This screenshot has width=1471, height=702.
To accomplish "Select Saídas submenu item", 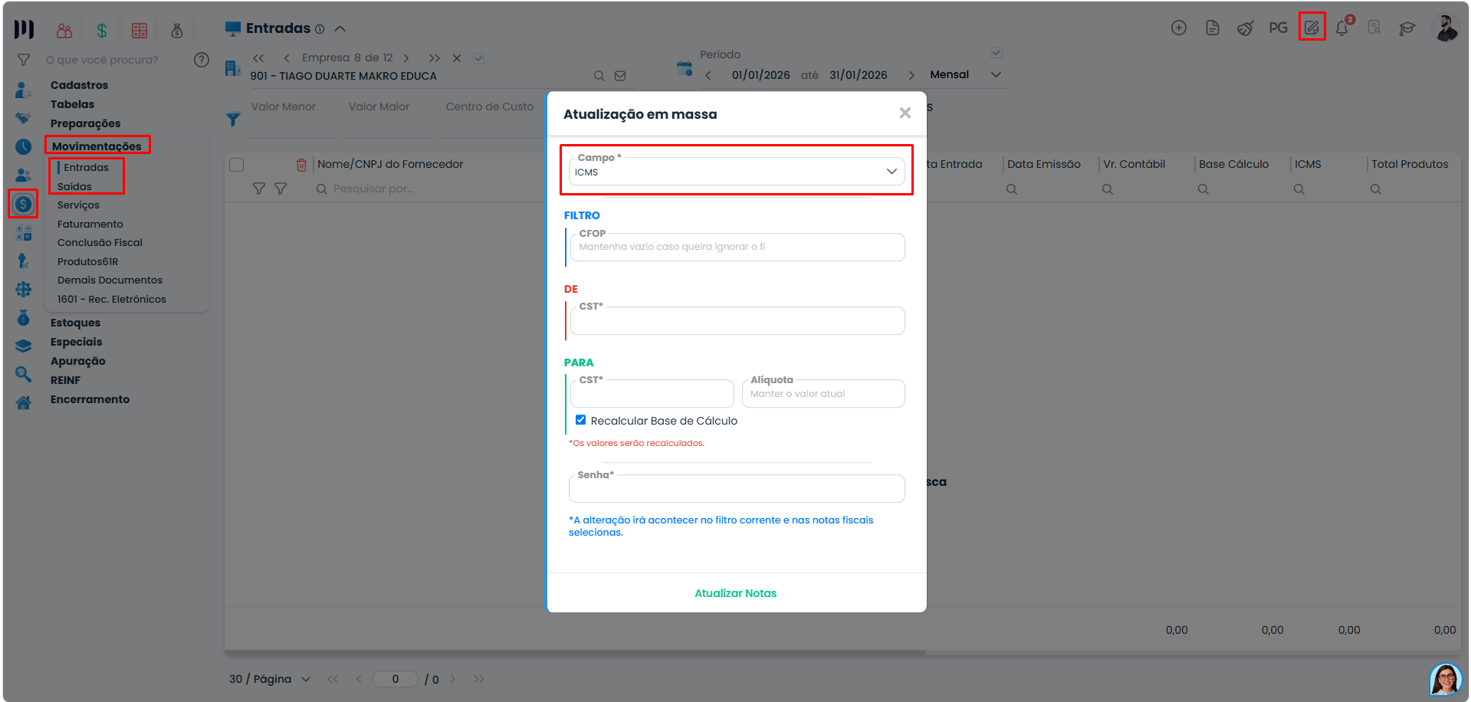I will click(74, 186).
